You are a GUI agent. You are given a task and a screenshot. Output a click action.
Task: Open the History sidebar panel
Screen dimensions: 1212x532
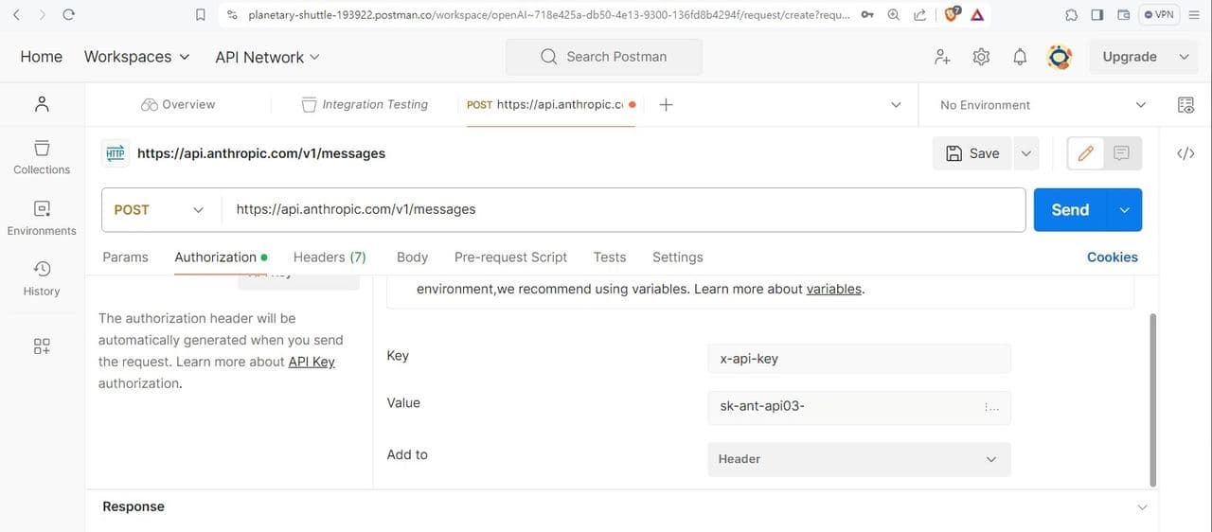tap(42, 278)
